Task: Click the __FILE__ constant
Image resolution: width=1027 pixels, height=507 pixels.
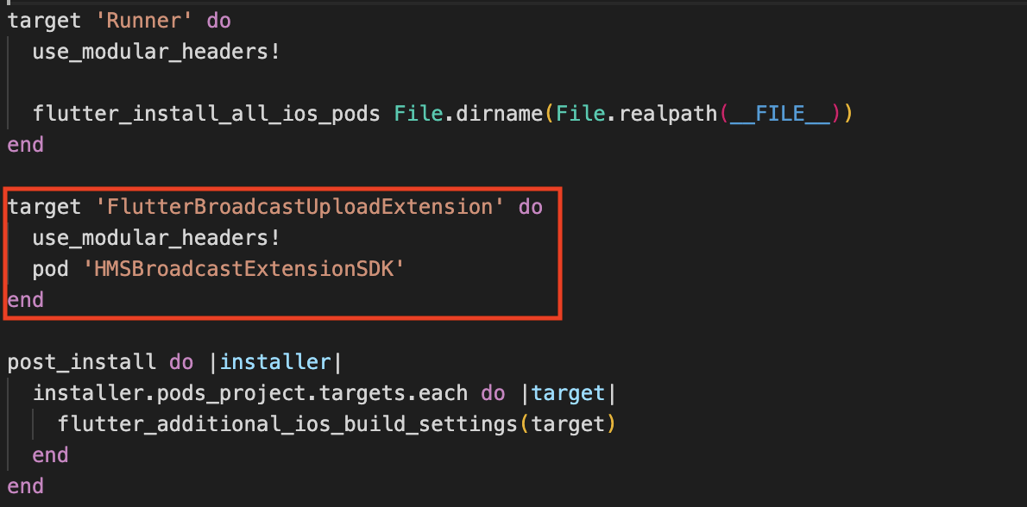Action: point(779,113)
